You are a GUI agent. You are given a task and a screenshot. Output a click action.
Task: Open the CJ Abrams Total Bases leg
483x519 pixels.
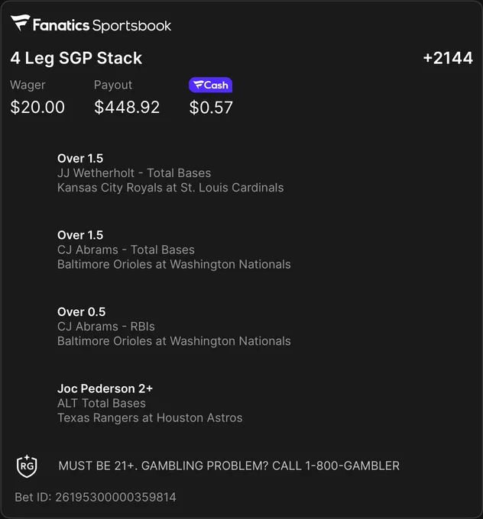[x=174, y=250]
